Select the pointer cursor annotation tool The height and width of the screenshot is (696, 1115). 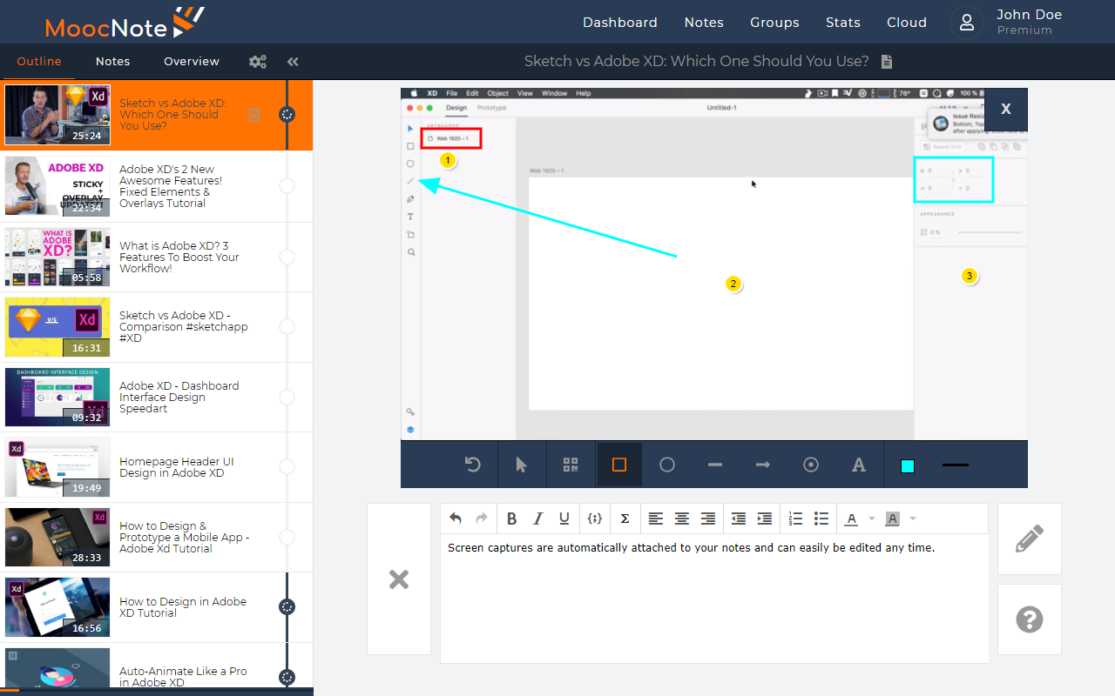click(521, 465)
